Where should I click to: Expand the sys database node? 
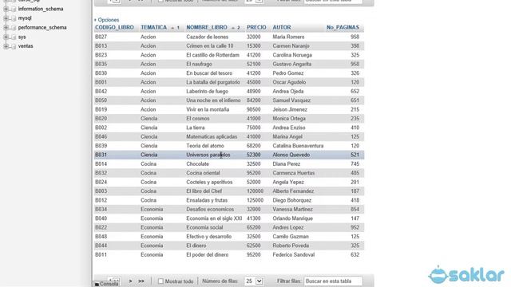tap(6, 37)
